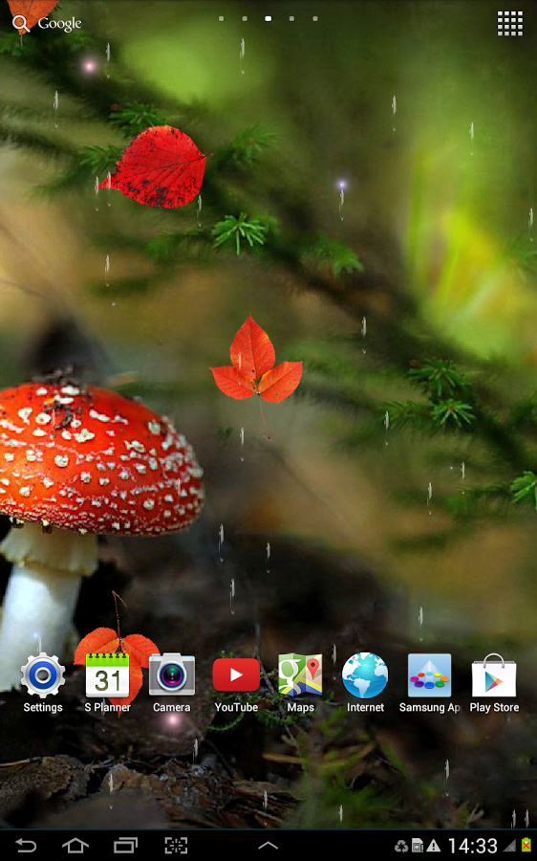Open the Camera app
537x861 pixels.
[172, 682]
